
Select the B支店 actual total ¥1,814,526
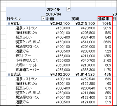pyautogui.click(x=85, y=74)
